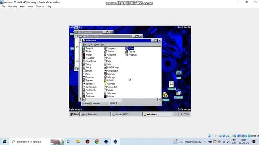Select the Winhelp program icon
The image size is (259, 145).
pos(105,84)
